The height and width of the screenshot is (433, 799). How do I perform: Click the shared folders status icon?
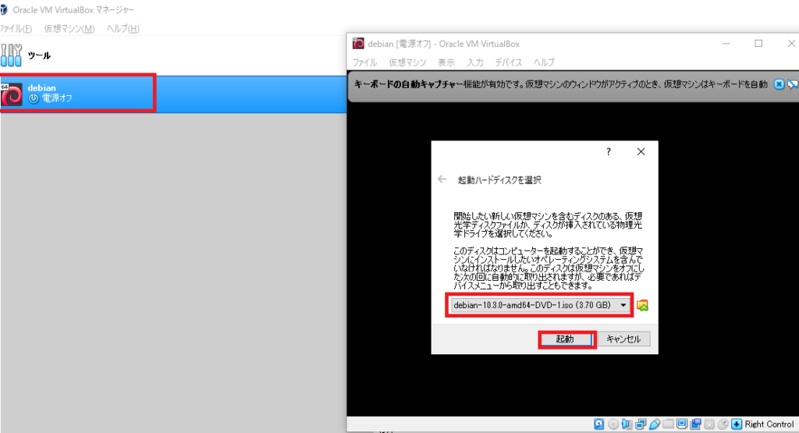tap(668, 424)
